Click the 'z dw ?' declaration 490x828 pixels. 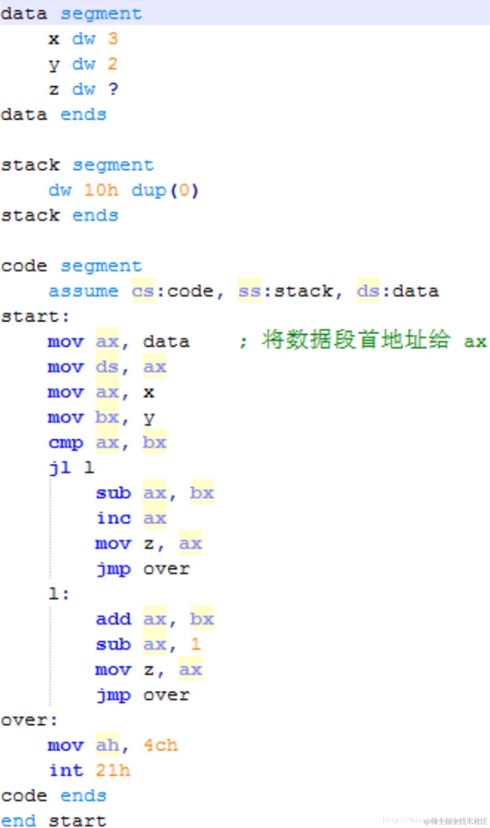83,89
